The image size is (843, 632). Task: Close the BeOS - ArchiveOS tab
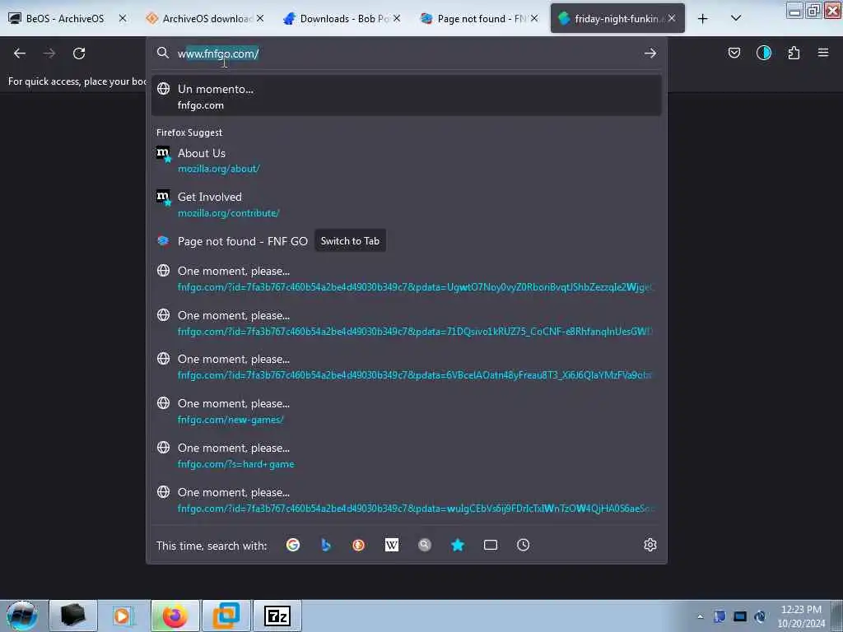[123, 18]
